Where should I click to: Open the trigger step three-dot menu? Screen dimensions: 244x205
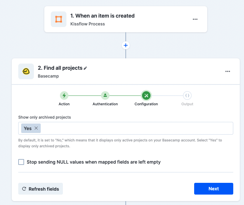pos(195,19)
